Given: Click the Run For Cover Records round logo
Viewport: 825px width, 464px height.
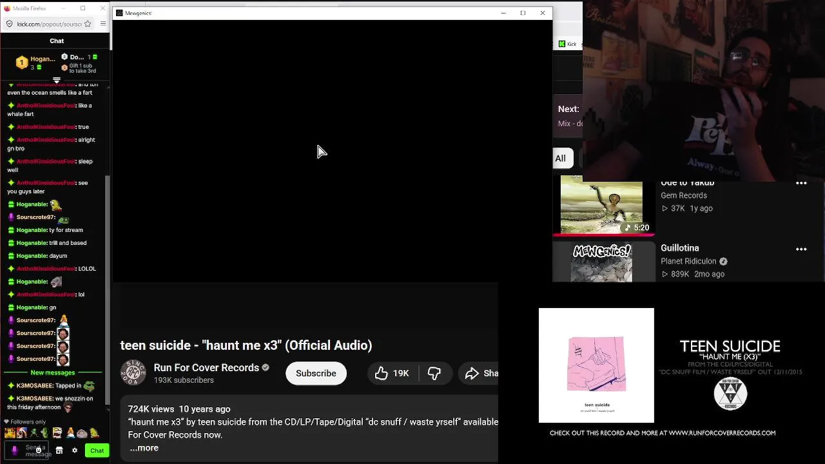Looking at the screenshot, I should 730,393.
